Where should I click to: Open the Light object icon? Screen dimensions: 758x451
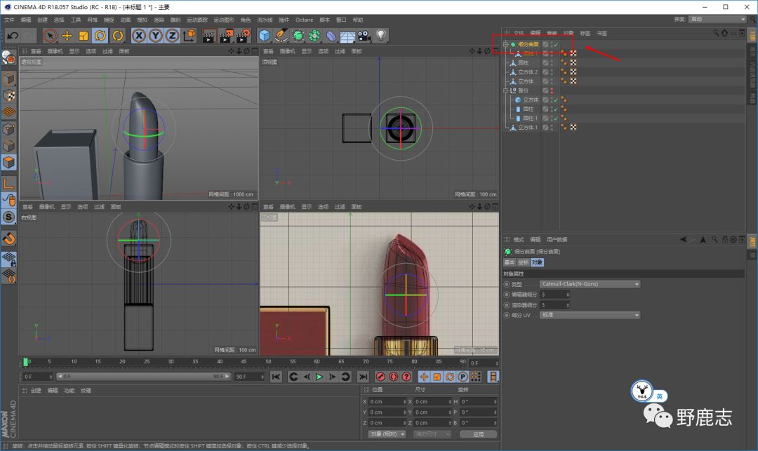tap(381, 35)
